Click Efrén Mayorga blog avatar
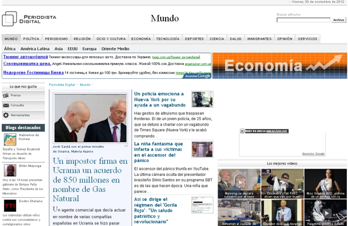Image resolution: width=348 pixels, height=226 pixels. click(x=10, y=169)
